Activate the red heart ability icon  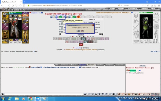[x=81, y=45]
